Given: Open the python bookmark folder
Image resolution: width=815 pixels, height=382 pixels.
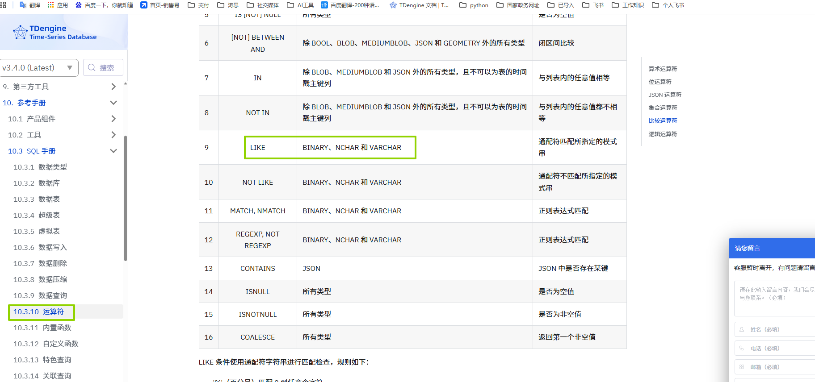Looking at the screenshot, I should tap(474, 5).
